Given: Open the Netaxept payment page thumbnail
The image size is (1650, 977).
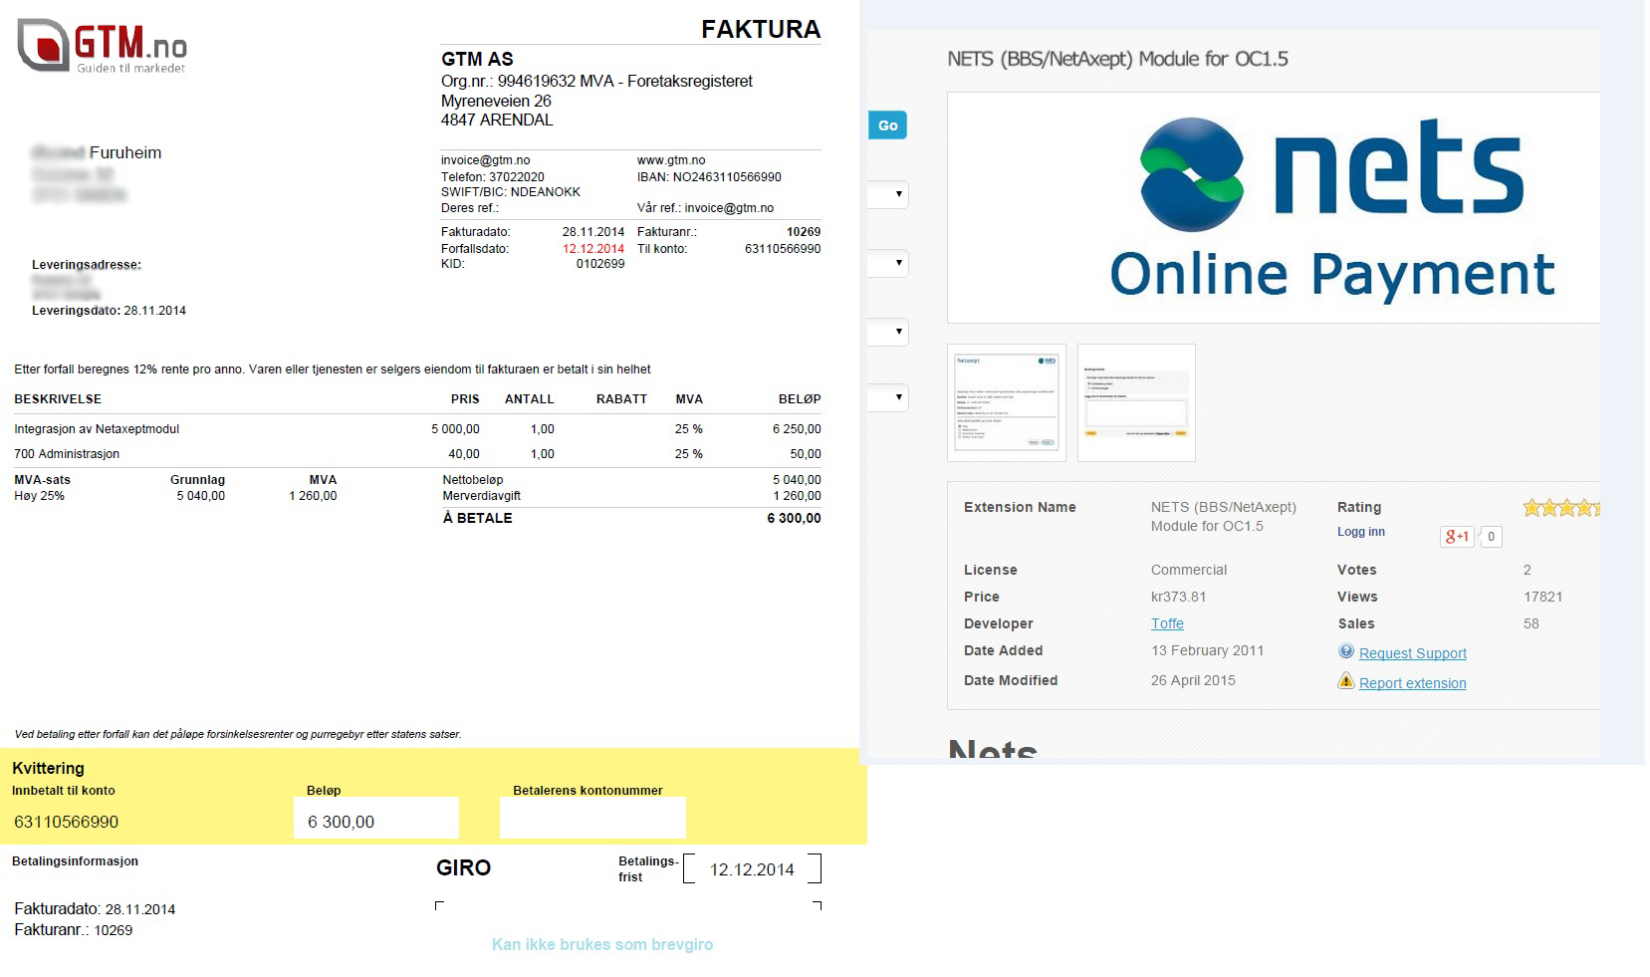Looking at the screenshot, I should pyautogui.click(x=1006, y=402).
